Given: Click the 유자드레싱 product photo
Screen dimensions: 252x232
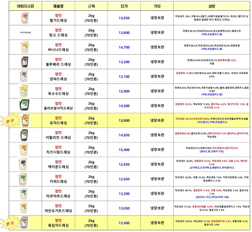Looking at the screenshot, I should (25, 120).
